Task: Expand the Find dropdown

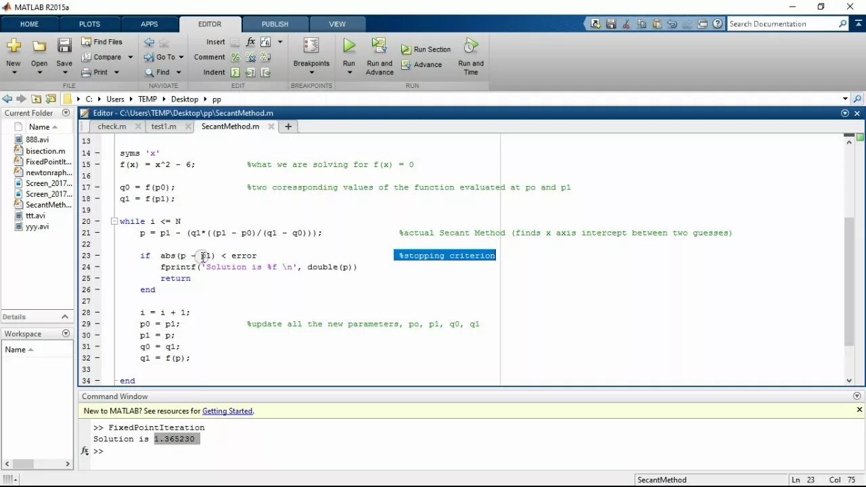Action: [x=179, y=72]
